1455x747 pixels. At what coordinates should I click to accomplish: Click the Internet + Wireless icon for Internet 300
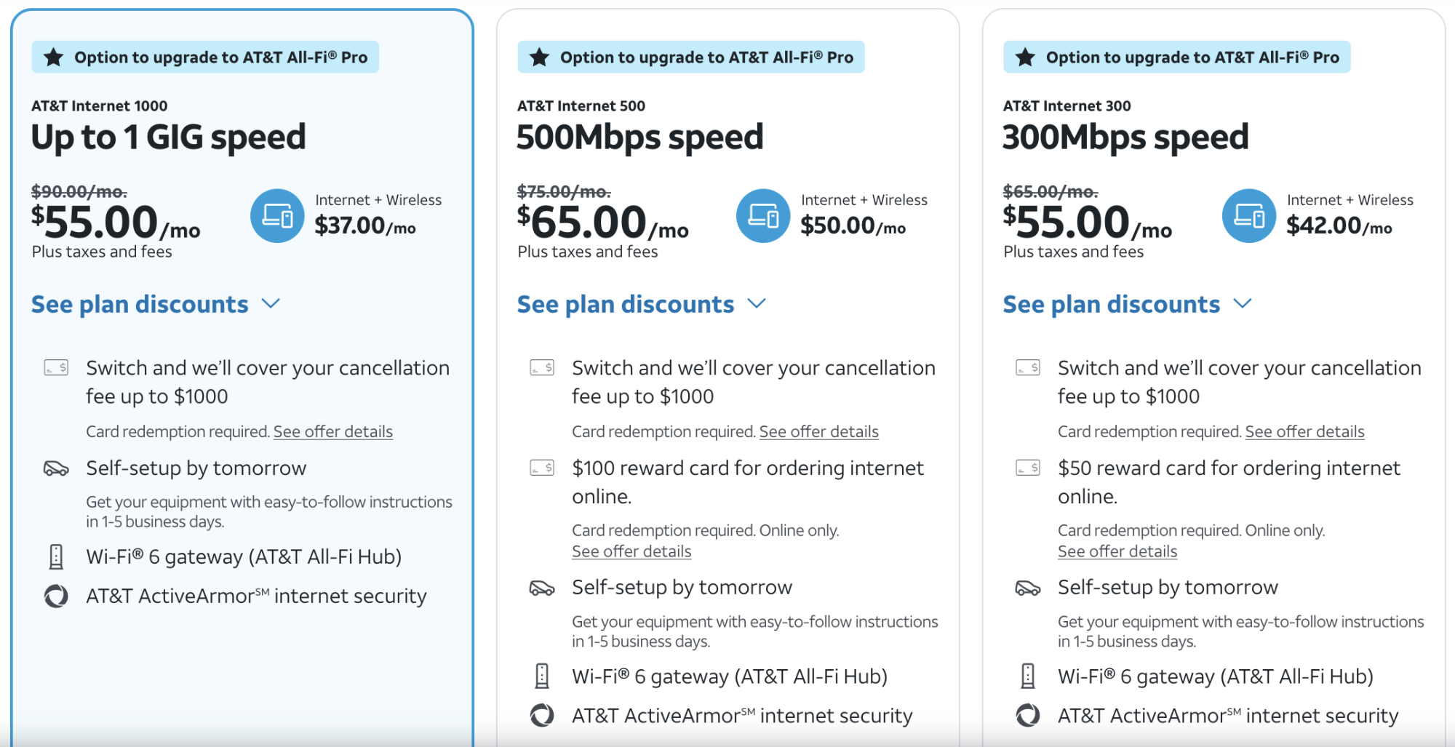tap(1249, 216)
